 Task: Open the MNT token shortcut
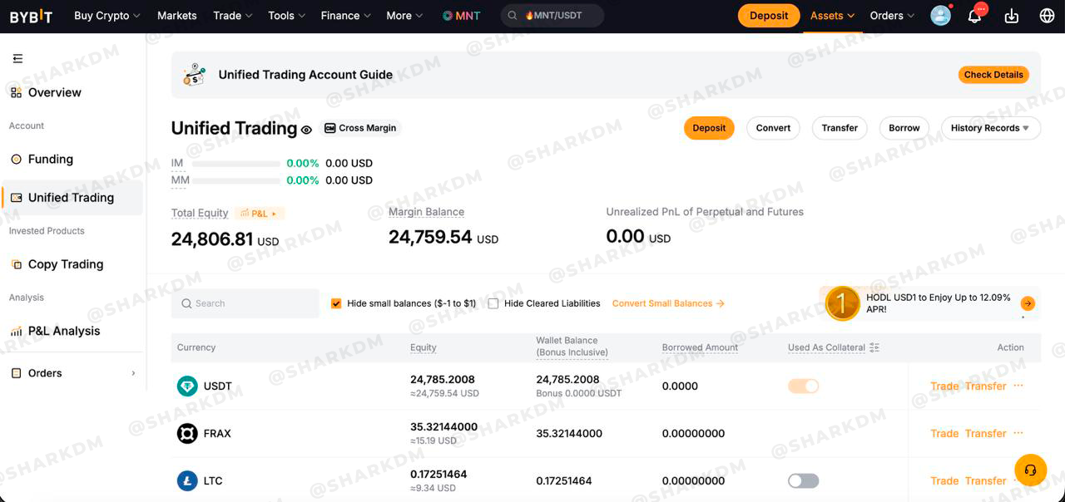point(461,16)
